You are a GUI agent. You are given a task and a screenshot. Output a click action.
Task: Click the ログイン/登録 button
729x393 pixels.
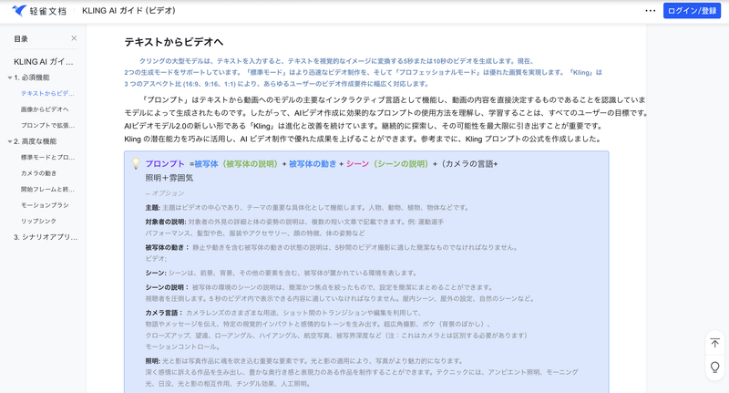pyautogui.click(x=692, y=11)
